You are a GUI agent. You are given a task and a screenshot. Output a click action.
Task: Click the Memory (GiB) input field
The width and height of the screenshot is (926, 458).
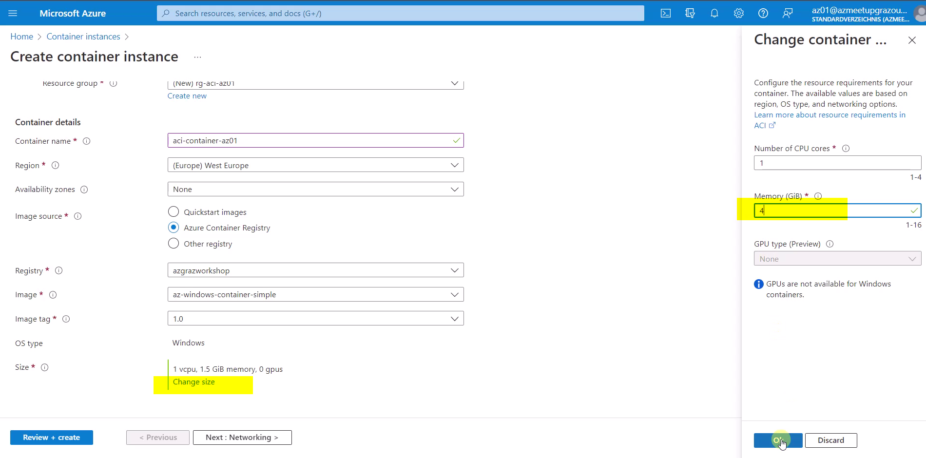click(x=837, y=210)
